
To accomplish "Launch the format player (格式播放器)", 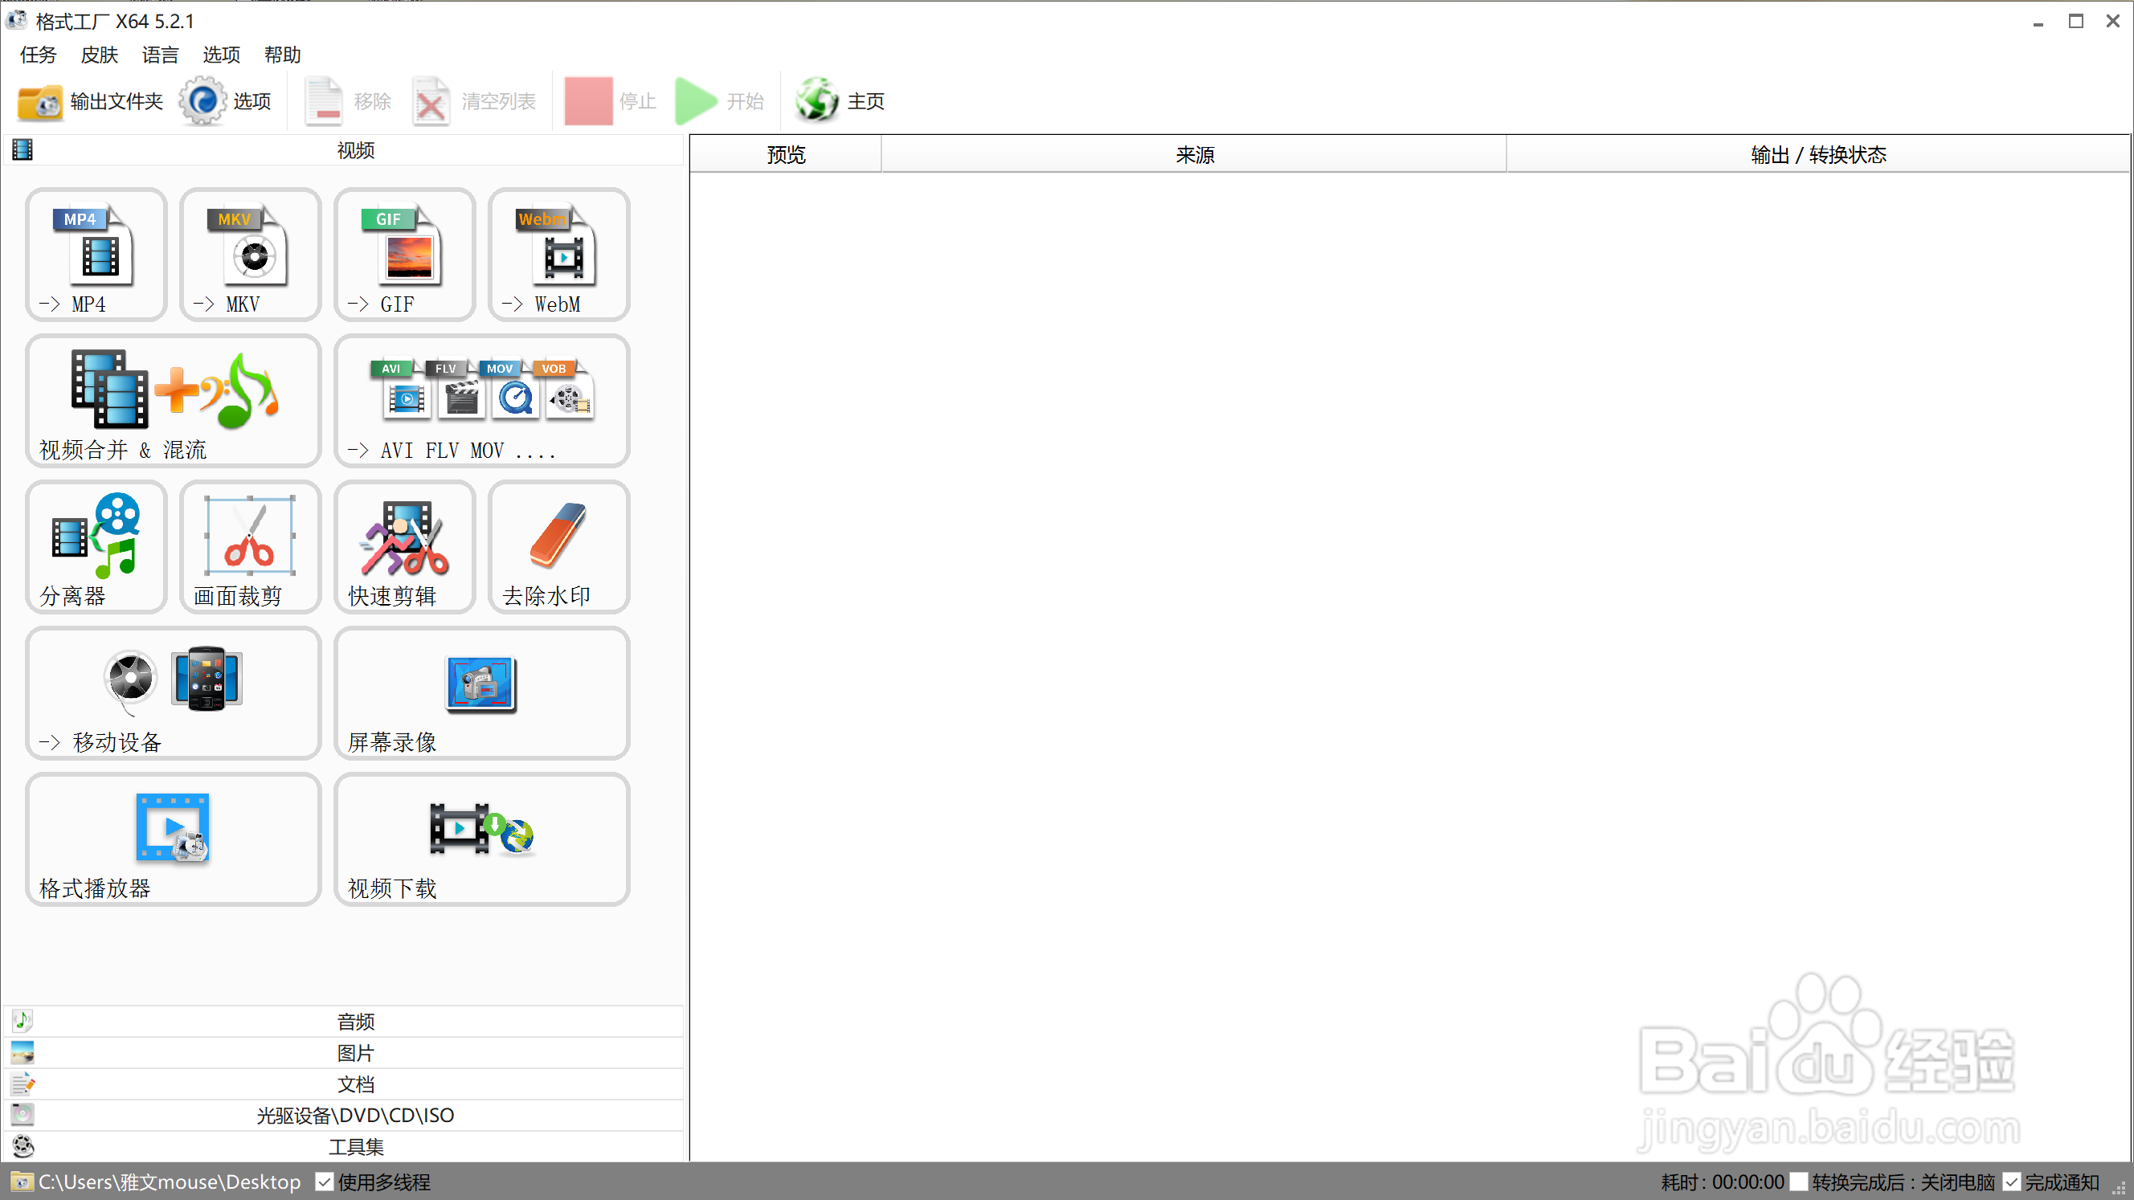I will tap(173, 839).
